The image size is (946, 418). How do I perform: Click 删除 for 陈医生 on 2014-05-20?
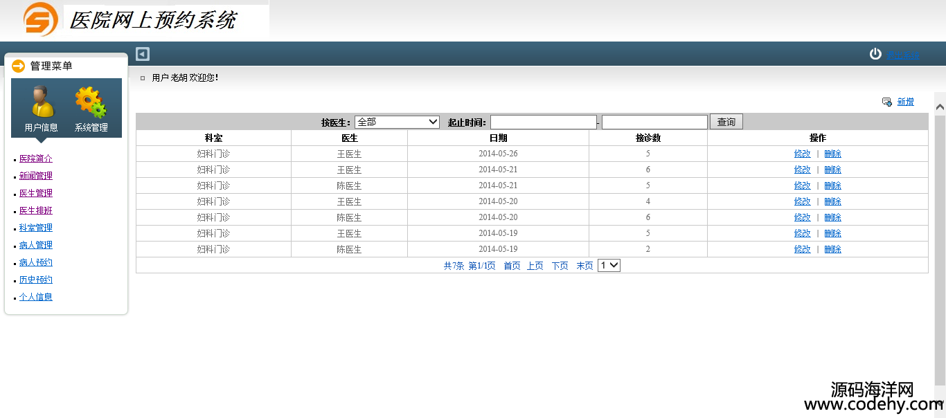pyautogui.click(x=832, y=217)
